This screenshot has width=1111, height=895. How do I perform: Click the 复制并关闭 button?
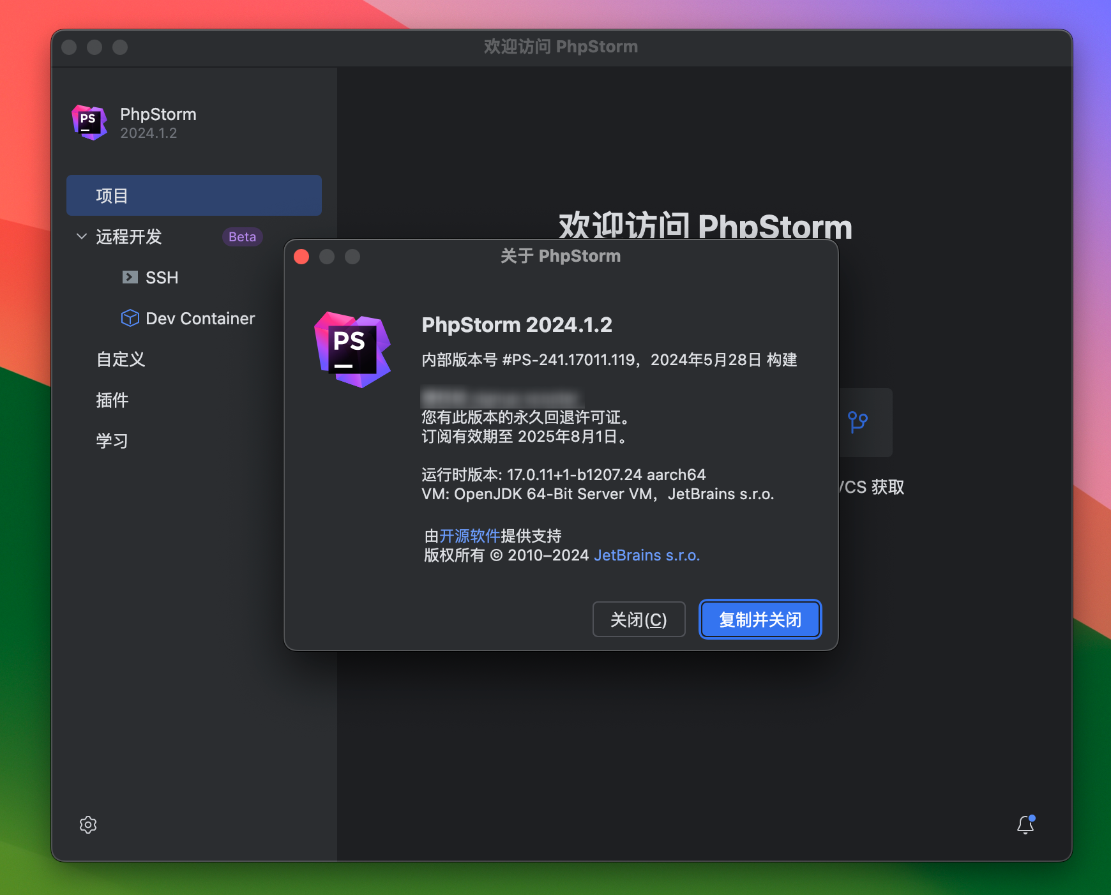[x=760, y=619]
